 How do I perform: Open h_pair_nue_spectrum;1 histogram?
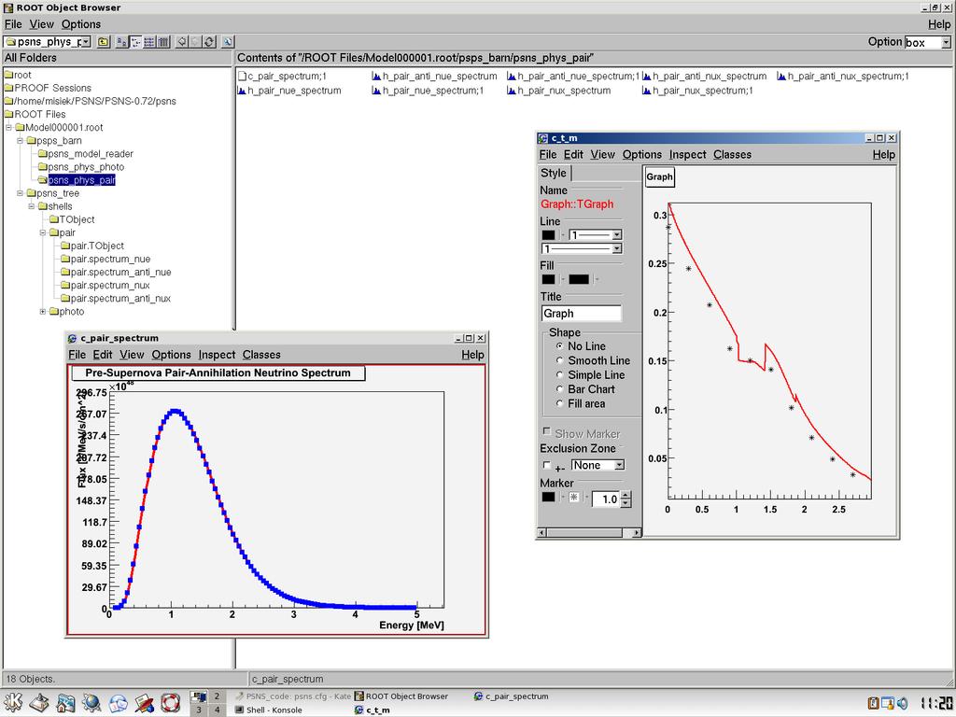pyautogui.click(x=428, y=91)
